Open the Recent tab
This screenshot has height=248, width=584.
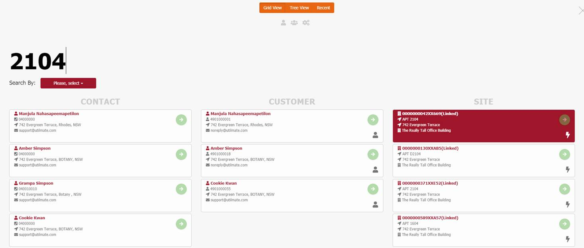pyautogui.click(x=323, y=8)
